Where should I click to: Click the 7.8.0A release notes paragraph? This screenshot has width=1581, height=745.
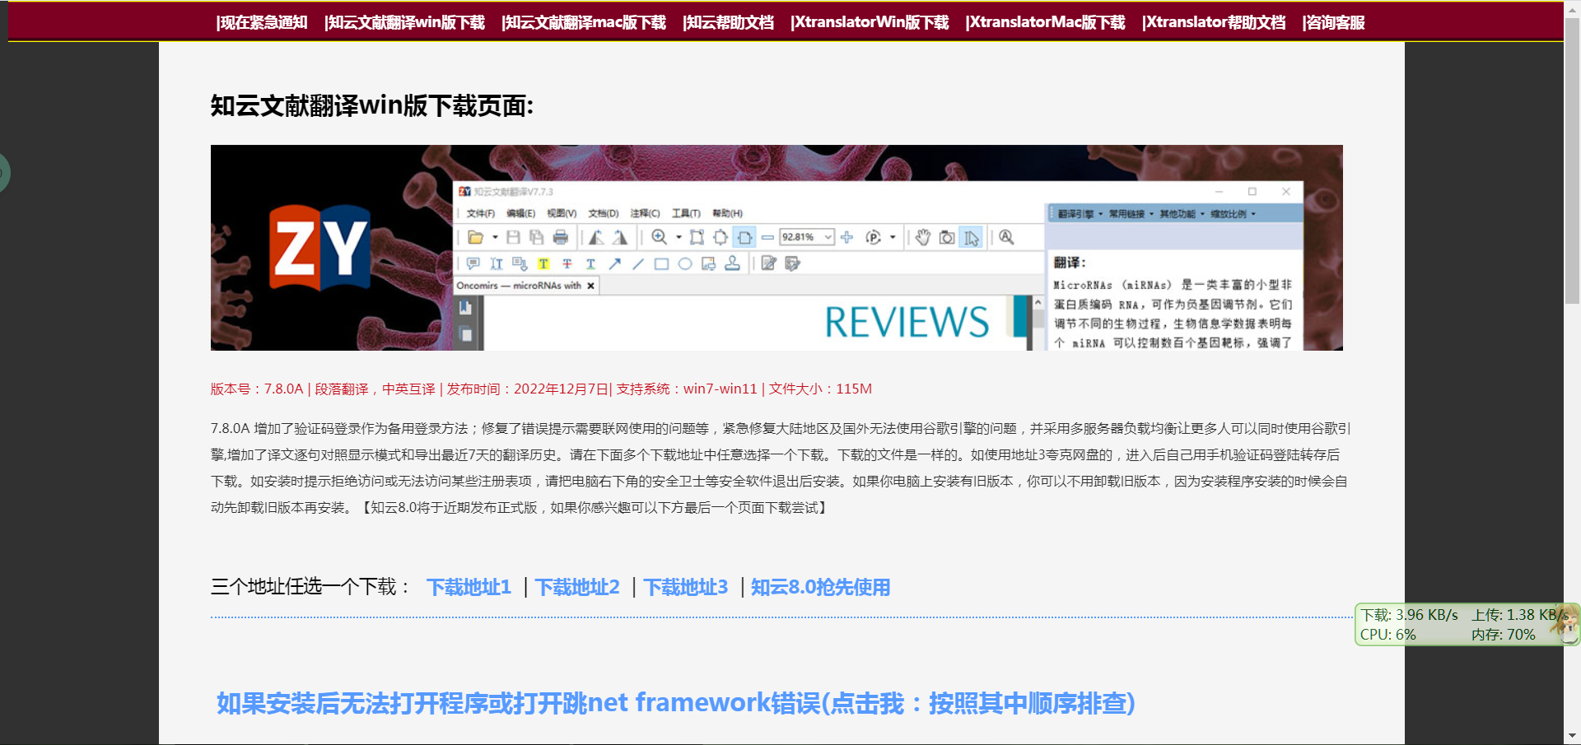point(780,468)
